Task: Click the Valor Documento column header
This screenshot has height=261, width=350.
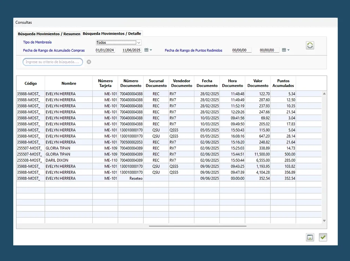Action: pos(258,83)
